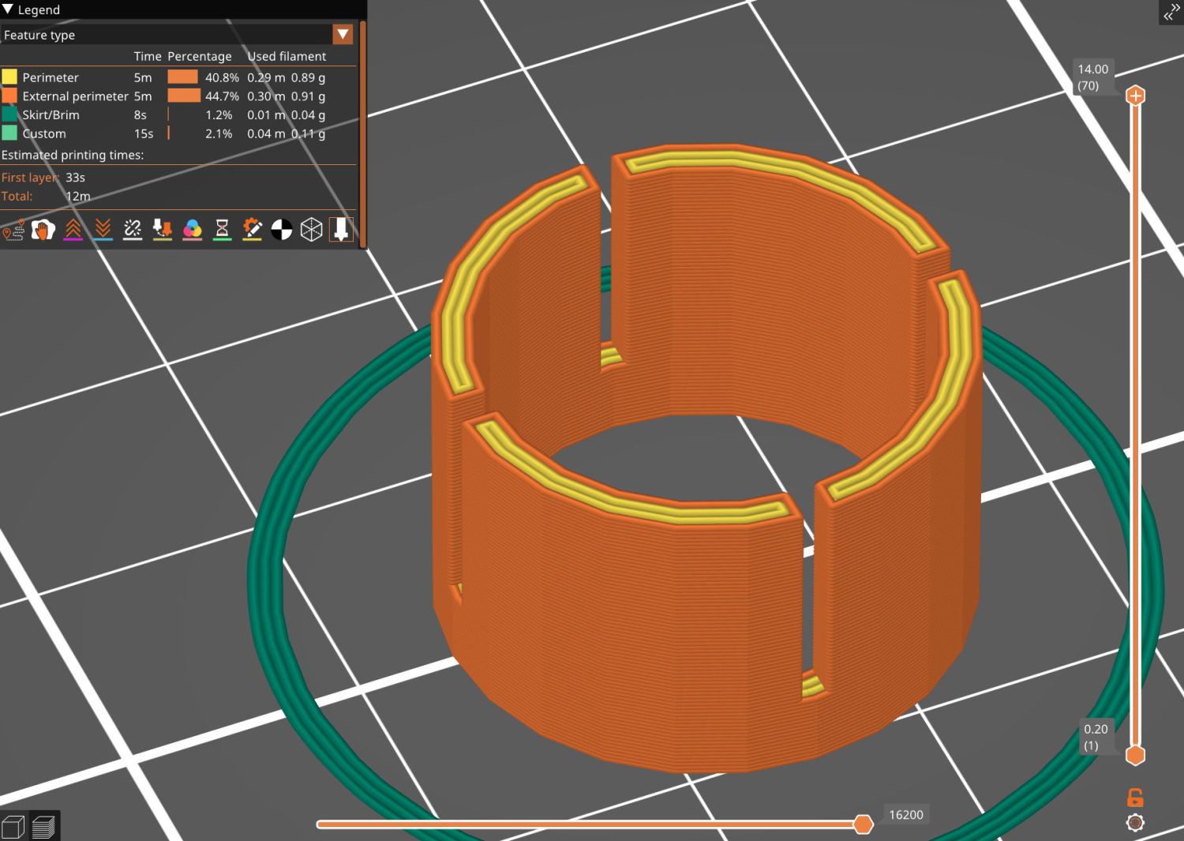The height and width of the screenshot is (841, 1184).
Task: Open layer slider settings gear
Action: pos(1135,823)
